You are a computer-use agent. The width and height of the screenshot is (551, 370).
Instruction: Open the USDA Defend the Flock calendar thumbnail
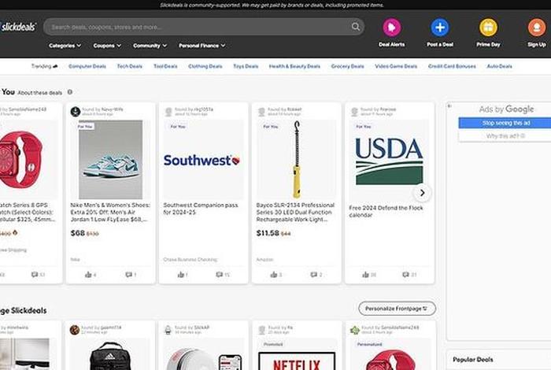389,161
